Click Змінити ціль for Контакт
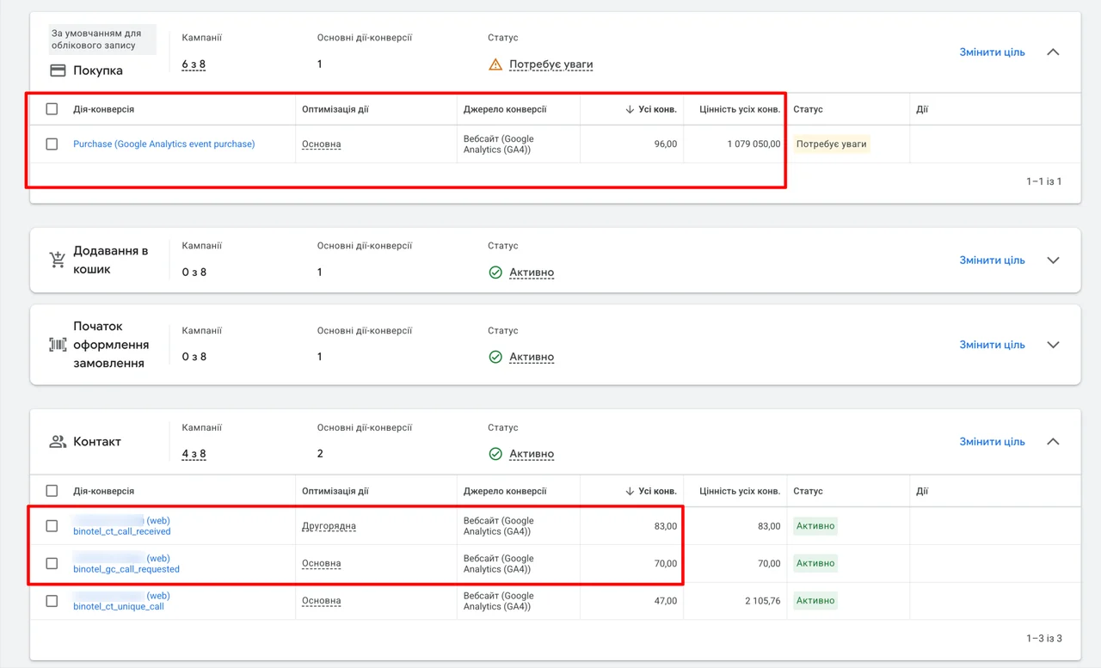The width and height of the screenshot is (1101, 668). point(992,442)
